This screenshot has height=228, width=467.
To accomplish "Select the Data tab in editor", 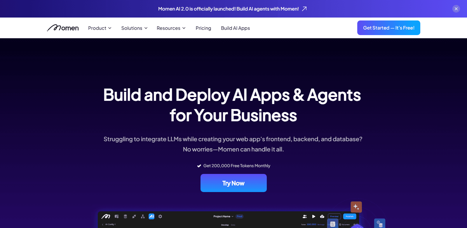I will tap(233, 225).
